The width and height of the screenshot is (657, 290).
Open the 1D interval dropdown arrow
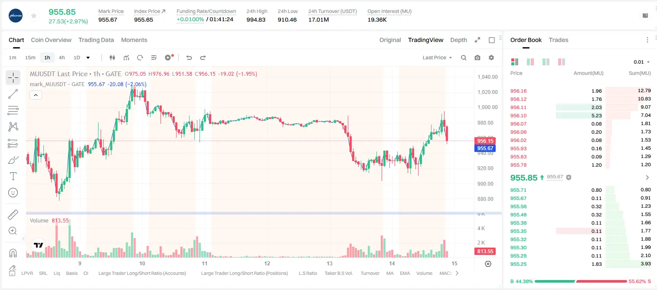coord(88,58)
